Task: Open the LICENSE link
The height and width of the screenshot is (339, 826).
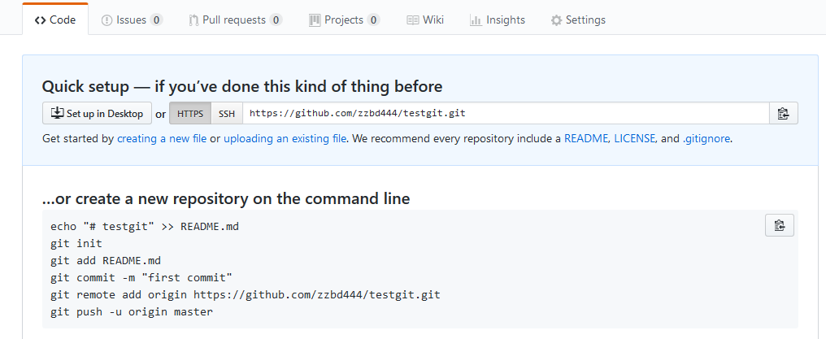Action: tap(635, 139)
